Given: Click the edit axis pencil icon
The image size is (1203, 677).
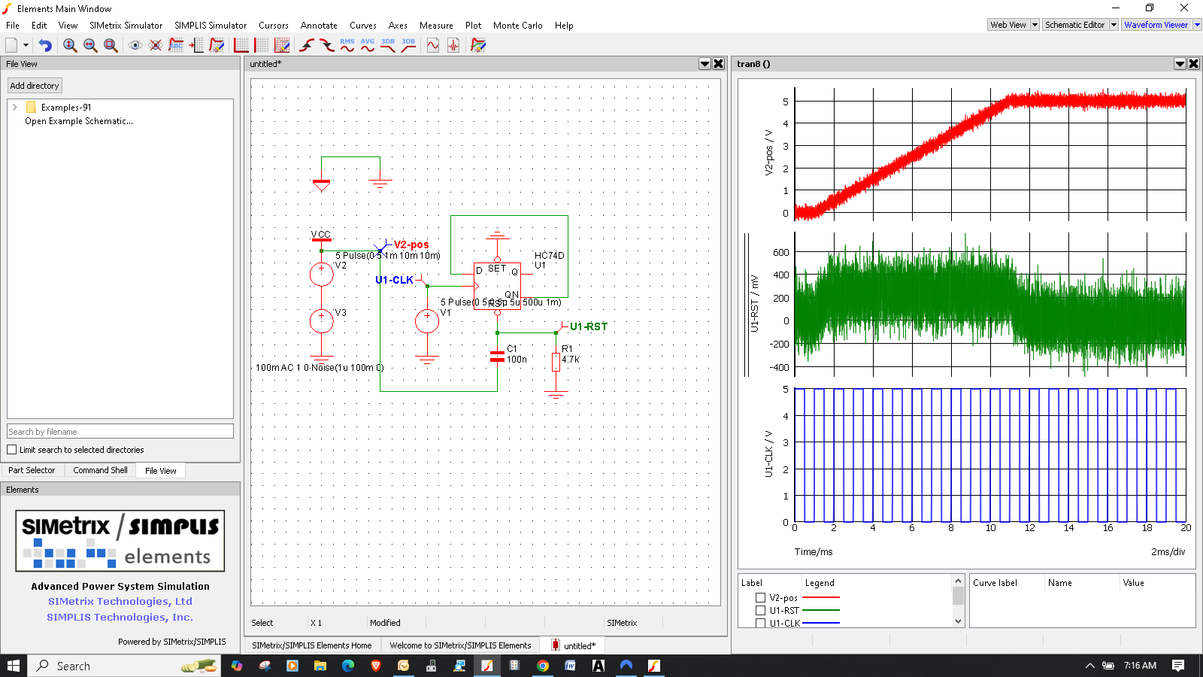Looking at the screenshot, I should [282, 45].
